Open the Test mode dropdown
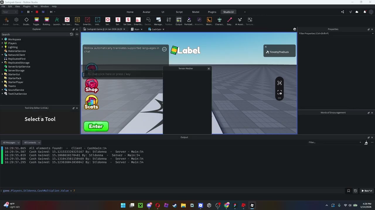 pyautogui.click(x=10, y=12)
